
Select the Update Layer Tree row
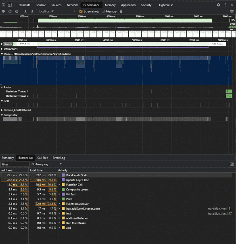point(116,180)
